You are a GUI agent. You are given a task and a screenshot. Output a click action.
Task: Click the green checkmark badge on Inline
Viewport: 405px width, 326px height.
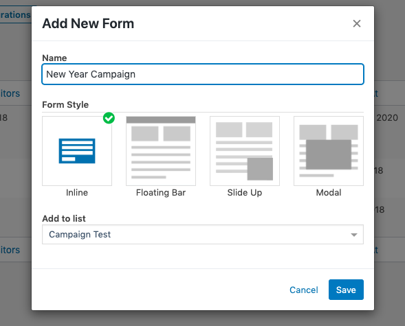[109, 118]
